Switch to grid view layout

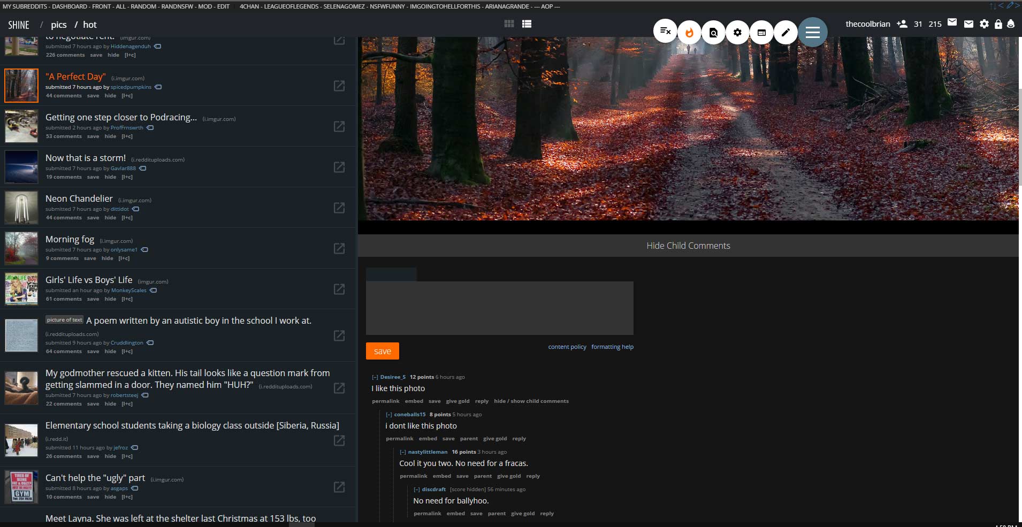[509, 24]
